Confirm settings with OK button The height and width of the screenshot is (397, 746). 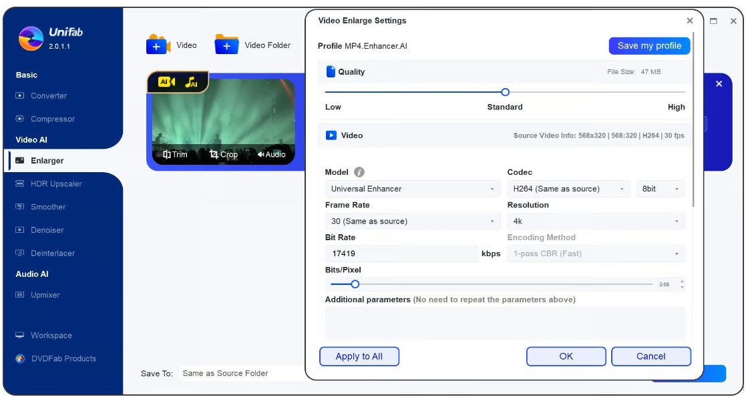click(x=566, y=356)
